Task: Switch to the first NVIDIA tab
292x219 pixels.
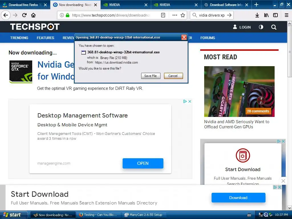Action: [126, 5]
